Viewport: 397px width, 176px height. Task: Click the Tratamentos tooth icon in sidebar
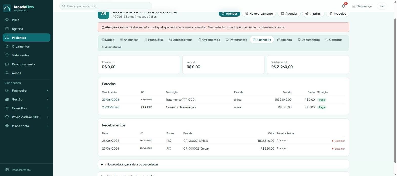tap(7, 55)
